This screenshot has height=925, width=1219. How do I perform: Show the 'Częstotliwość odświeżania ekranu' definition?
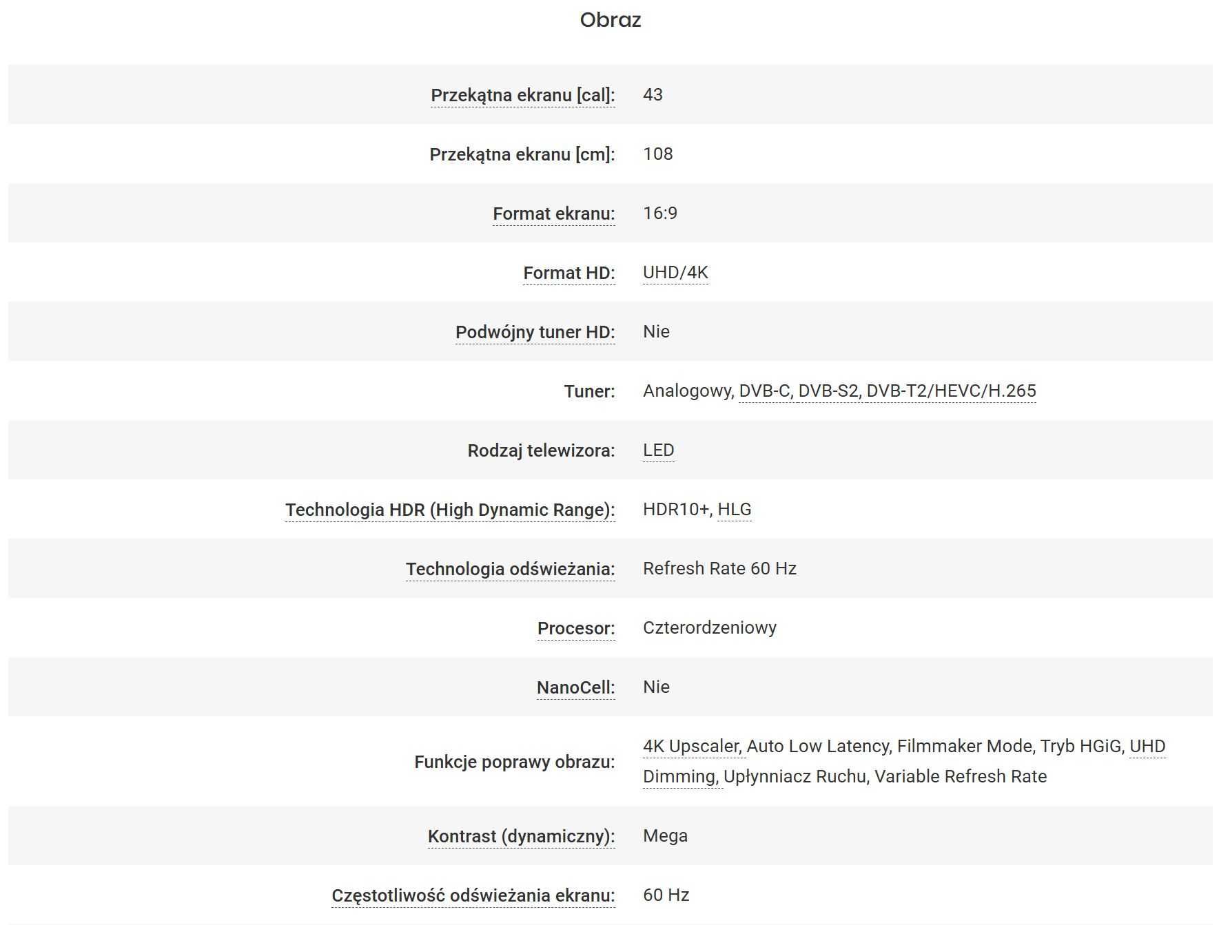point(473,895)
